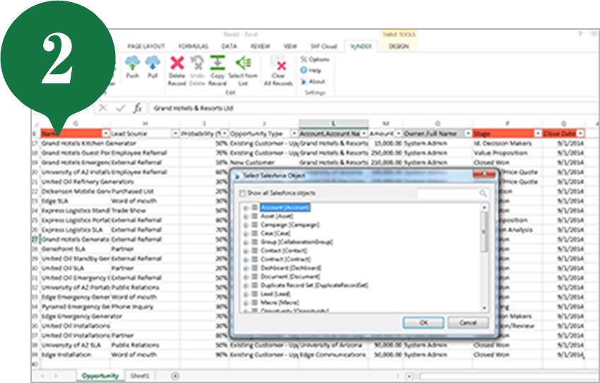600x383 pixels.
Task: Switch to the FORMULAS ribbon tab
Action: (193, 47)
